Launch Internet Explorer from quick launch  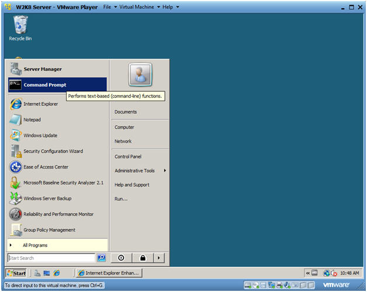click(57, 273)
